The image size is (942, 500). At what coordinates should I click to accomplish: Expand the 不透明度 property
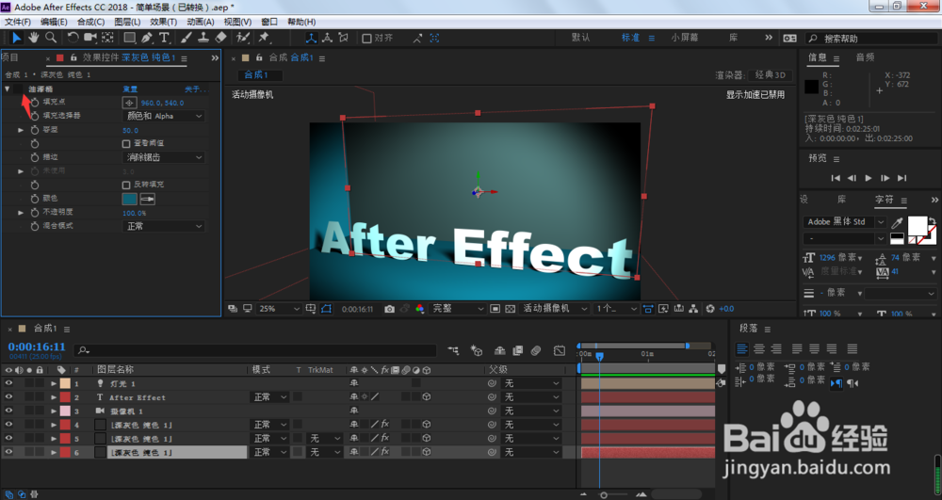point(21,213)
